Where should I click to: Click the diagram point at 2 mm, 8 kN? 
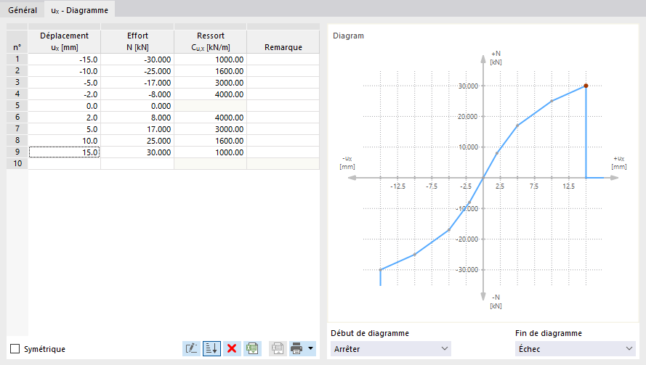click(x=497, y=153)
